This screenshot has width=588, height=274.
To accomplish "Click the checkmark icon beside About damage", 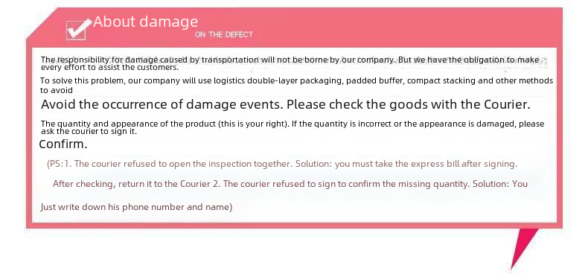I will (78, 29).
